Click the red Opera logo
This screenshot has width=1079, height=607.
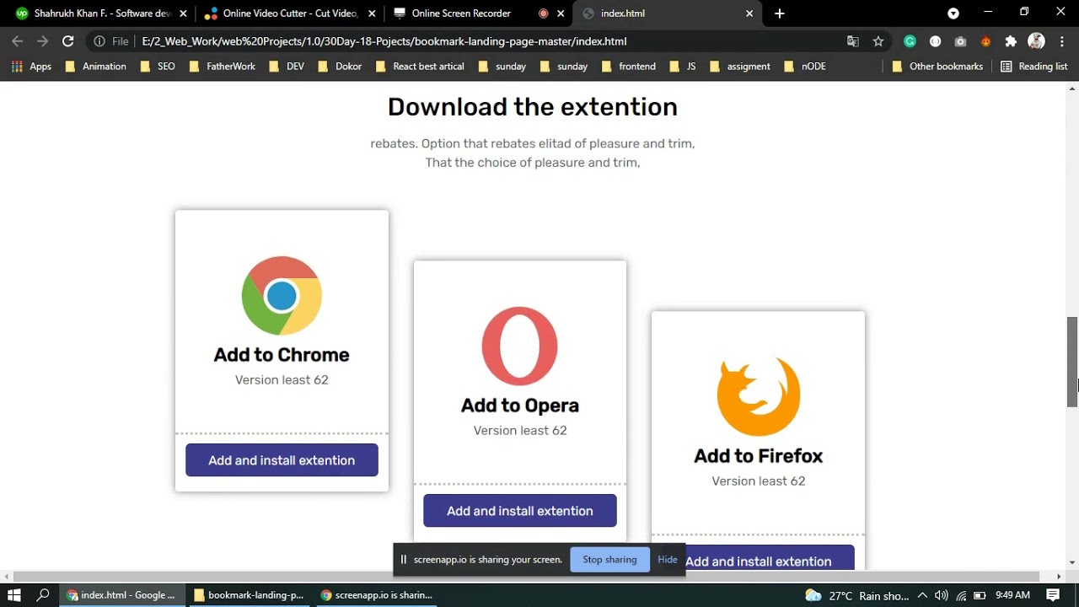tap(519, 346)
